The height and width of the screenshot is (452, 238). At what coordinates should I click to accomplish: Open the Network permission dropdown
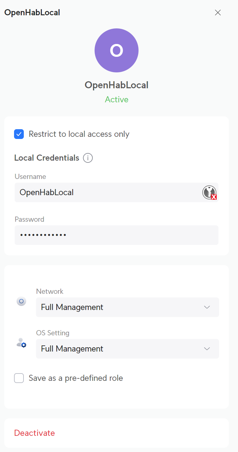coord(128,307)
